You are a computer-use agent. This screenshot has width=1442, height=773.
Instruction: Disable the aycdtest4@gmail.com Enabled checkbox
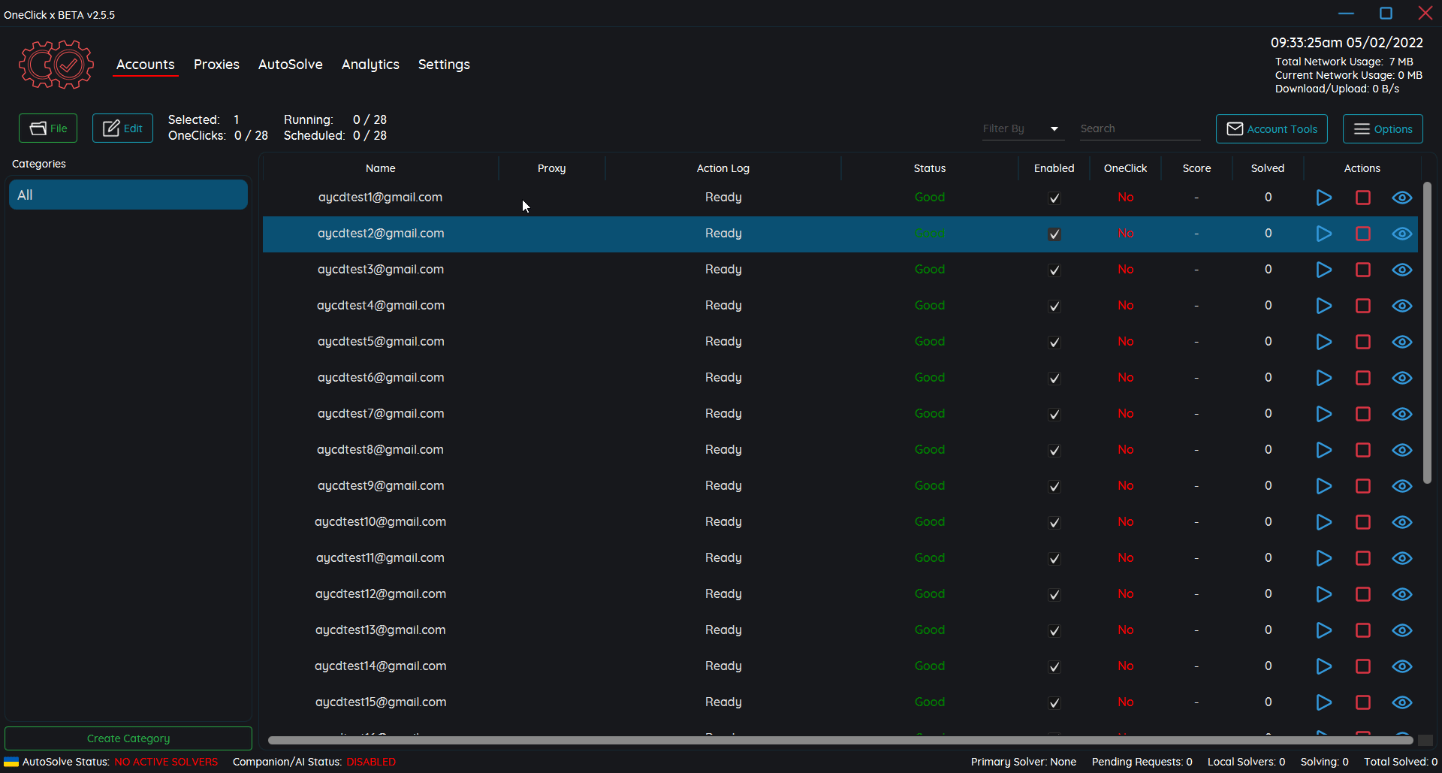tap(1054, 306)
